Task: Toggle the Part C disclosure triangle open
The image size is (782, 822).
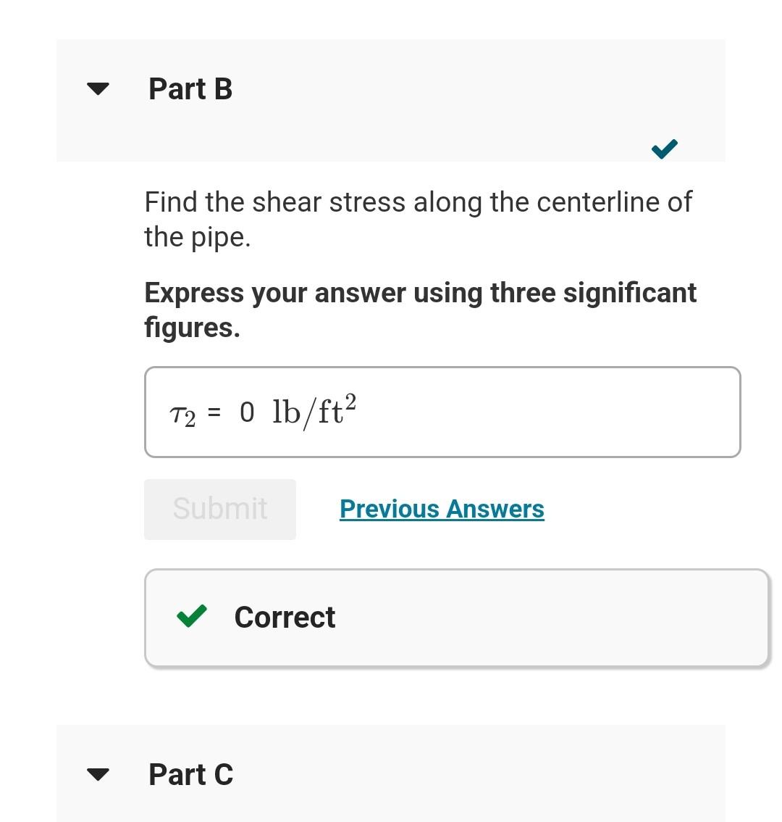Action: 98,774
